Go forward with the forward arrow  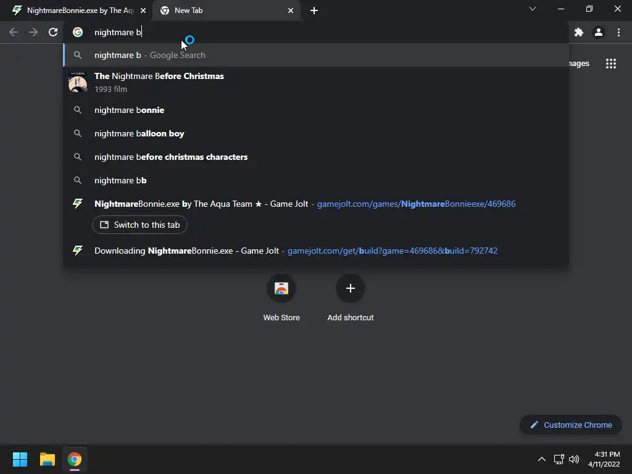click(33, 32)
